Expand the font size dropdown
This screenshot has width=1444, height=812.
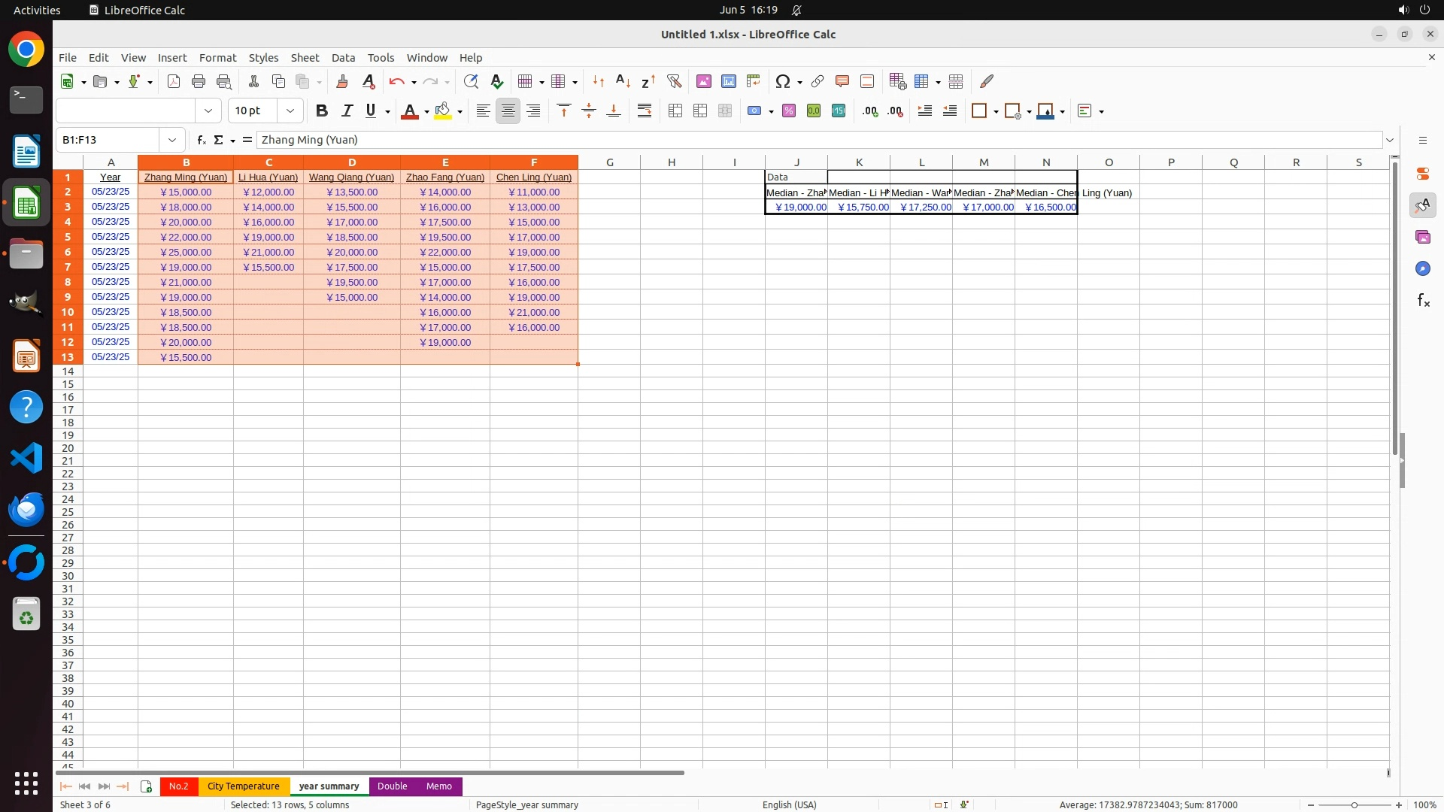coord(290,111)
